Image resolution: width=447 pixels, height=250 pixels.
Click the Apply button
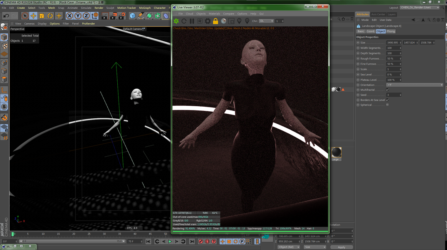pos(341,247)
